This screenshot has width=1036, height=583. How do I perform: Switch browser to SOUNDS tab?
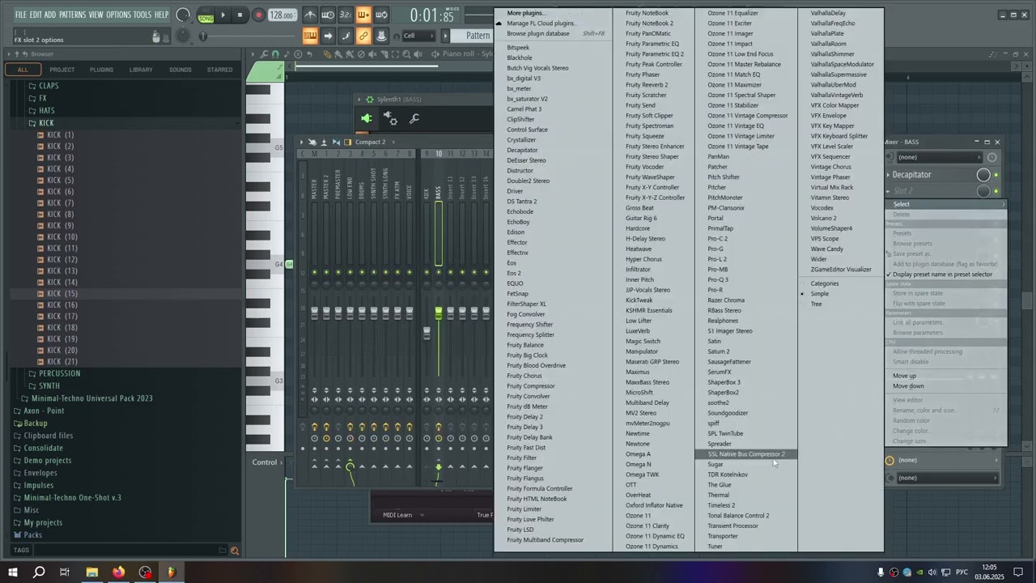pos(180,70)
